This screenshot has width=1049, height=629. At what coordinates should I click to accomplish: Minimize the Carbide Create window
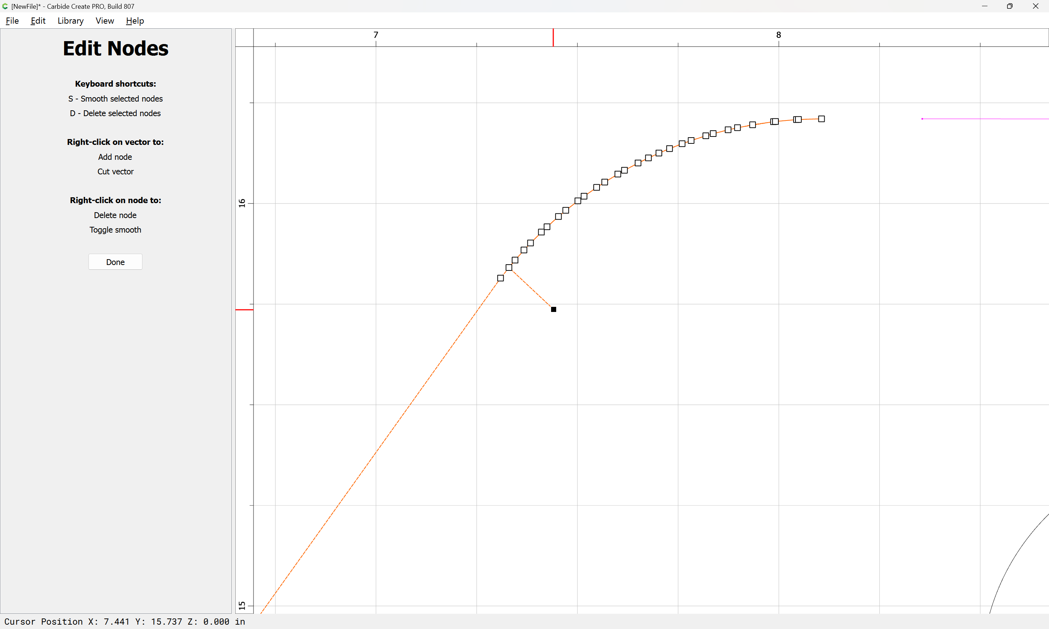(x=984, y=6)
